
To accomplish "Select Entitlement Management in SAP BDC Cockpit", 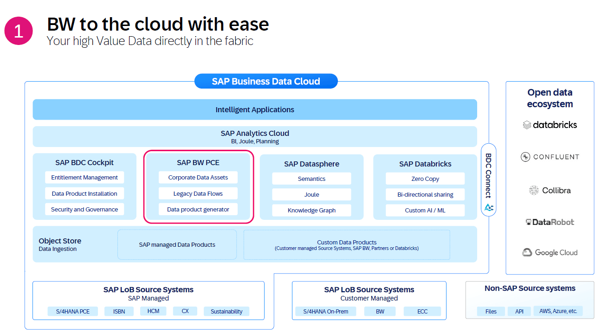I will click(84, 178).
